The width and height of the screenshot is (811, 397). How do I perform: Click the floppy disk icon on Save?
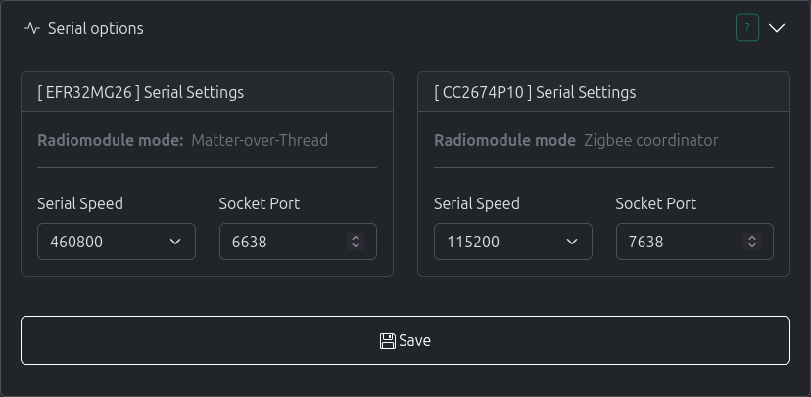(388, 340)
